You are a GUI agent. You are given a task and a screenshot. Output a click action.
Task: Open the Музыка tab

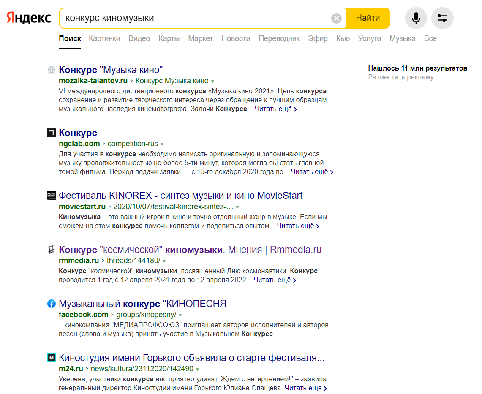tap(403, 38)
